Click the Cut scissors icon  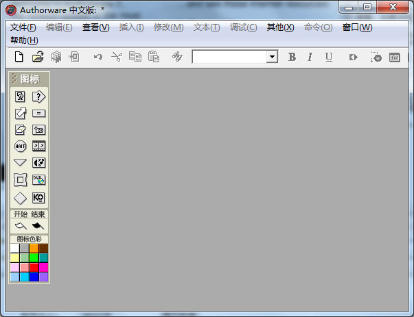point(117,57)
